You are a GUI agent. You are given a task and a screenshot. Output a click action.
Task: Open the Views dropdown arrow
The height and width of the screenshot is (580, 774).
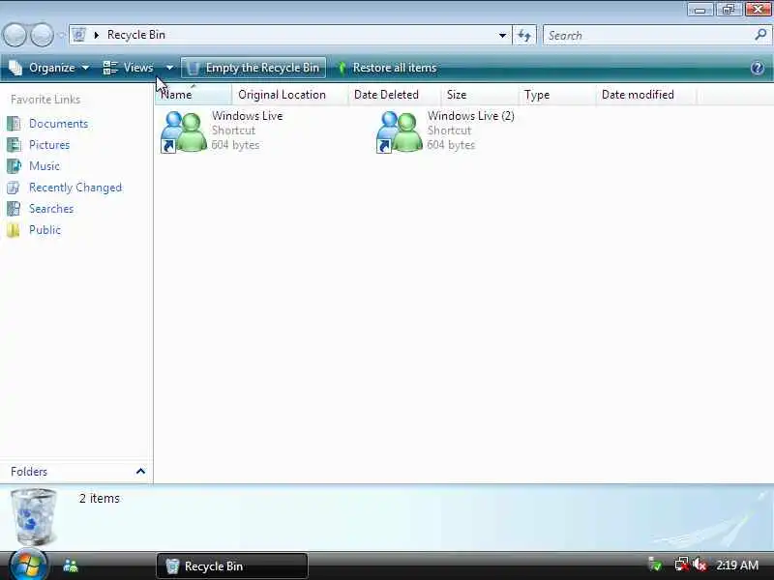pos(169,68)
